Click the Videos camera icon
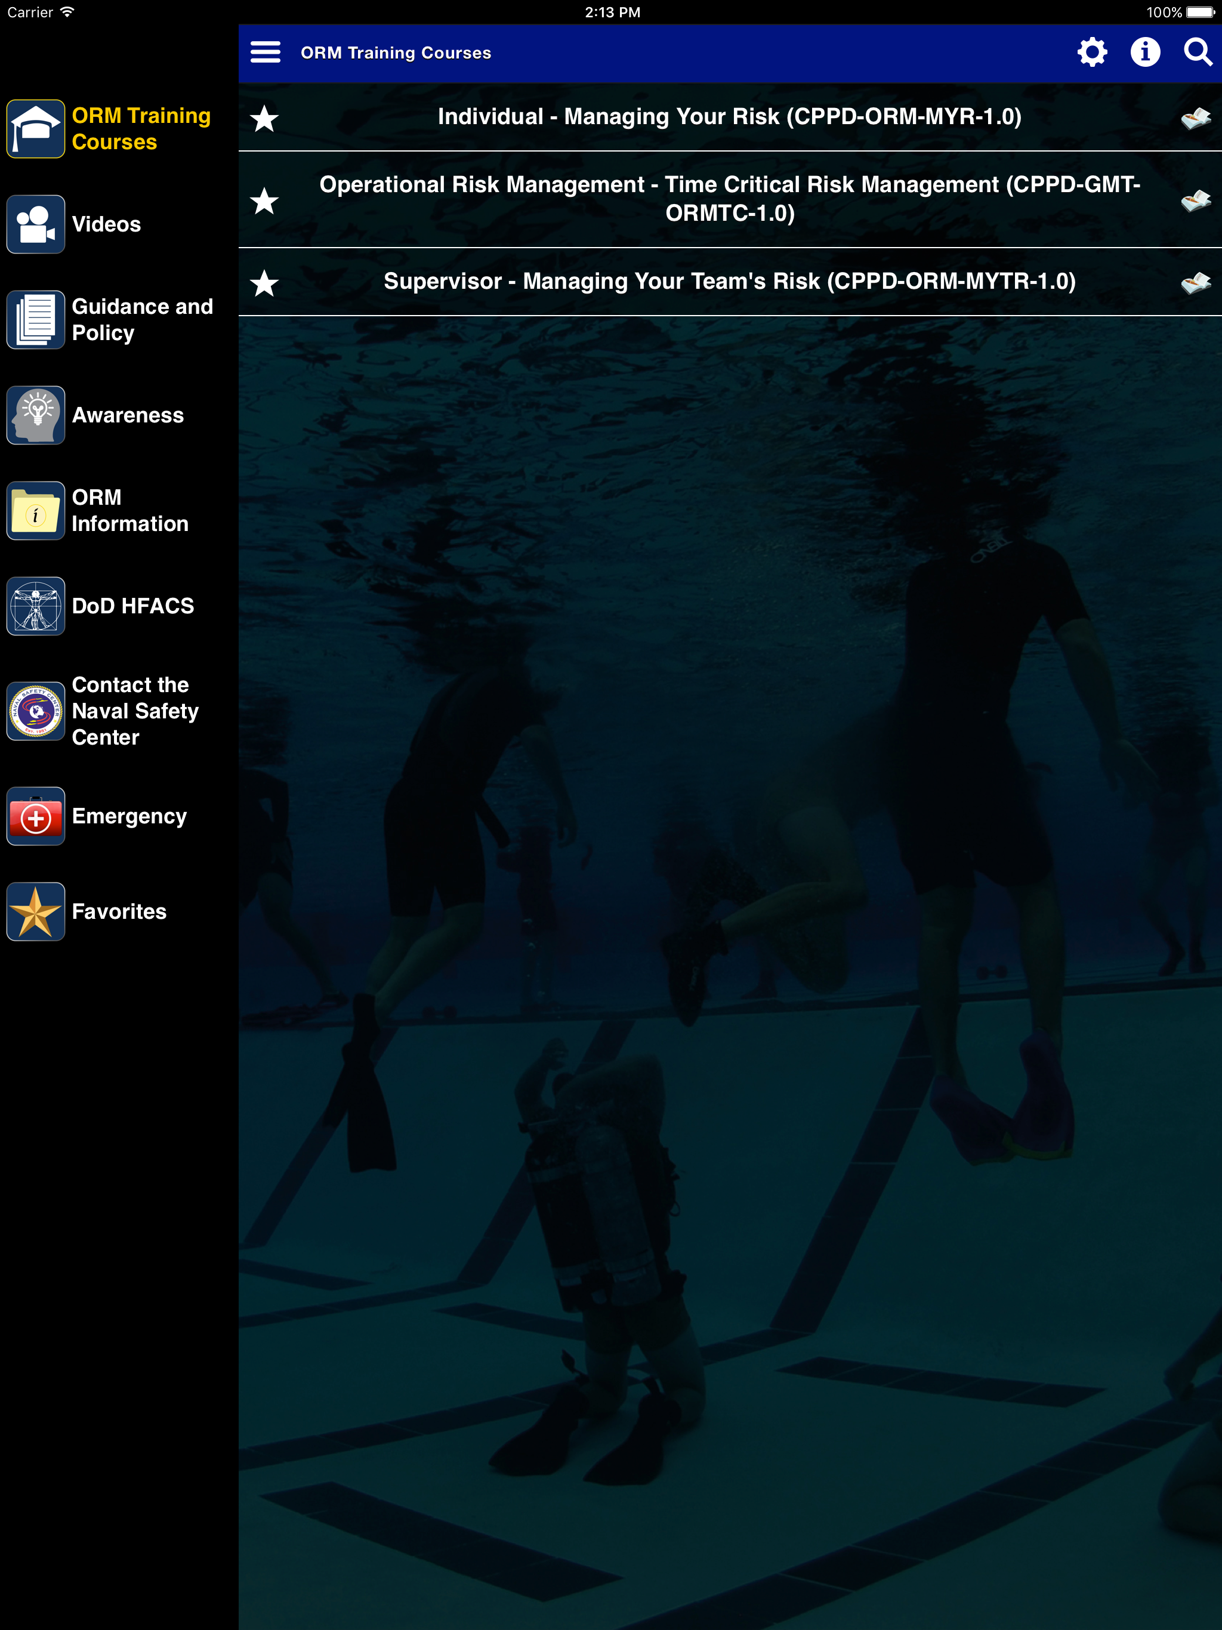The width and height of the screenshot is (1222, 1630). click(x=35, y=224)
